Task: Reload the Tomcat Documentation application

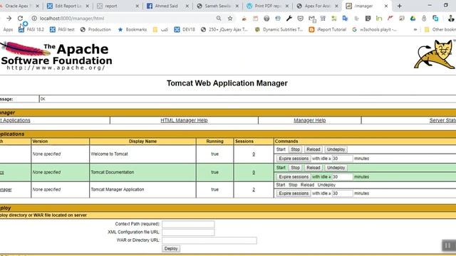Action: click(313, 168)
